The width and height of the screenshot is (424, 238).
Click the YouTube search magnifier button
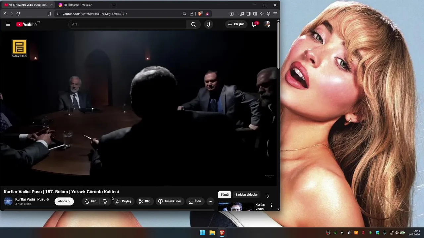pyautogui.click(x=193, y=24)
